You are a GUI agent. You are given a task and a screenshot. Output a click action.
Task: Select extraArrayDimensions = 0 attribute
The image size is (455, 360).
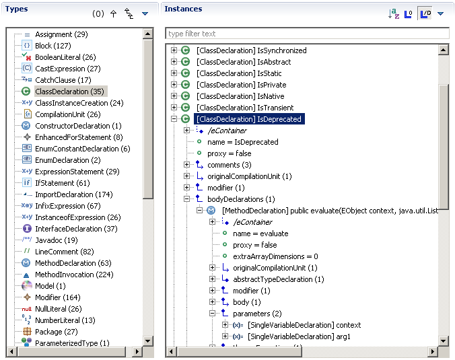point(275,256)
